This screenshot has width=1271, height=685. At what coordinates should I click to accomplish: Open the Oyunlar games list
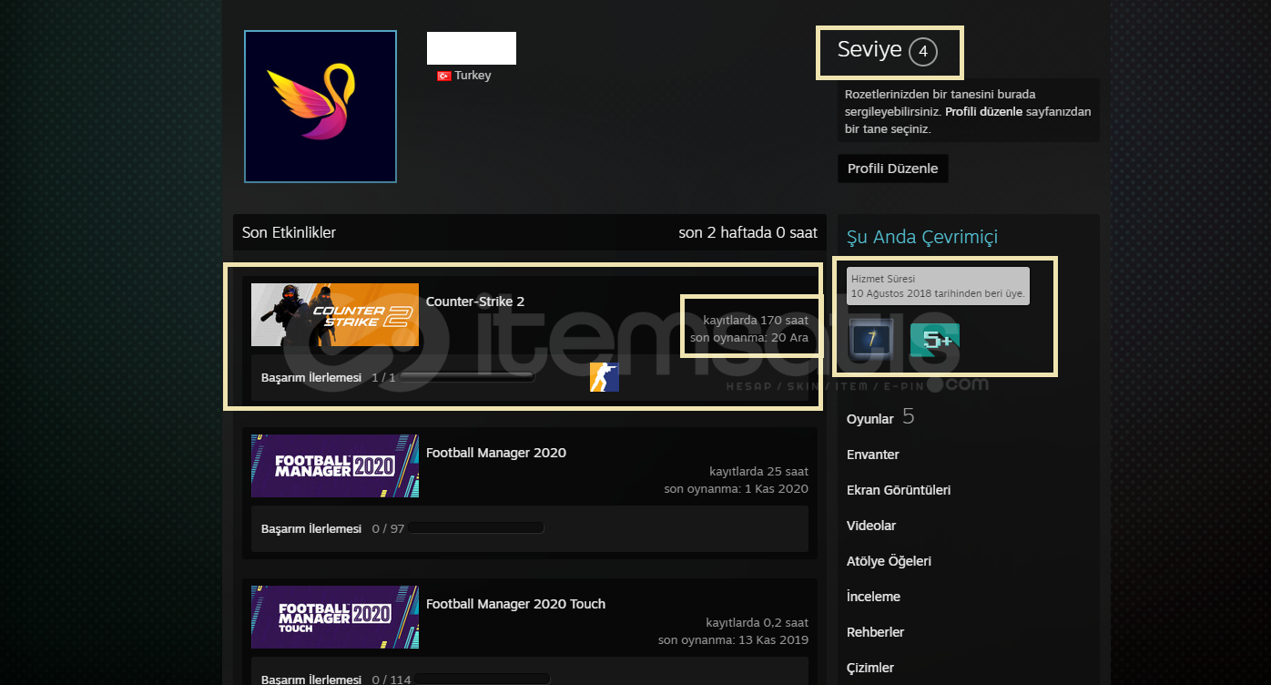pyautogui.click(x=880, y=418)
